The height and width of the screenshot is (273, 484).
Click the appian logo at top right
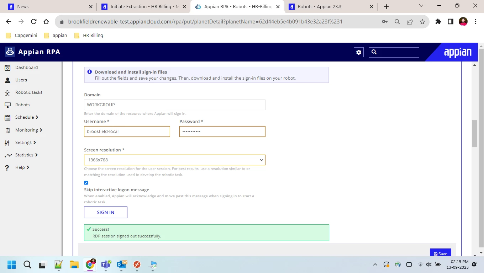click(458, 52)
